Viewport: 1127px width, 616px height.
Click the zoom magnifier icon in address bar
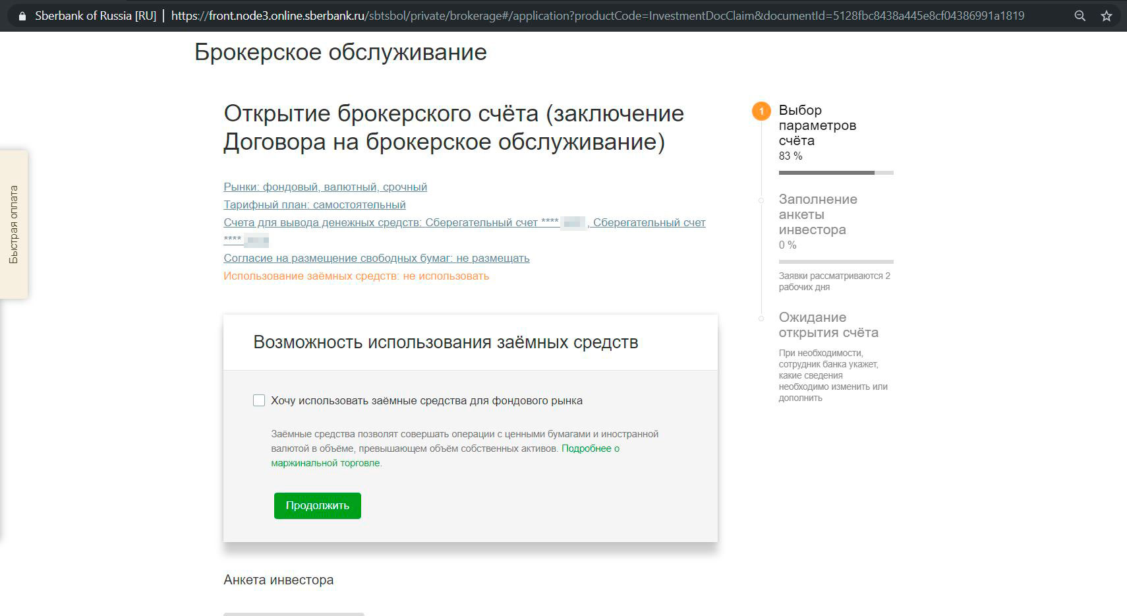coord(1080,16)
